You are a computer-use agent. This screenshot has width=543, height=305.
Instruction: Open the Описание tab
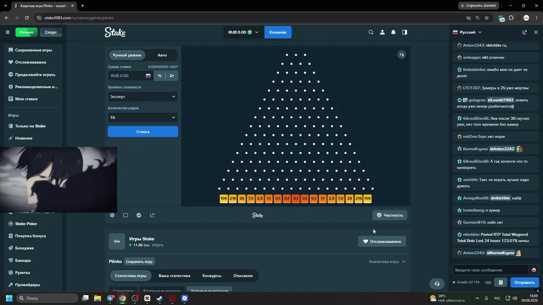(x=243, y=276)
